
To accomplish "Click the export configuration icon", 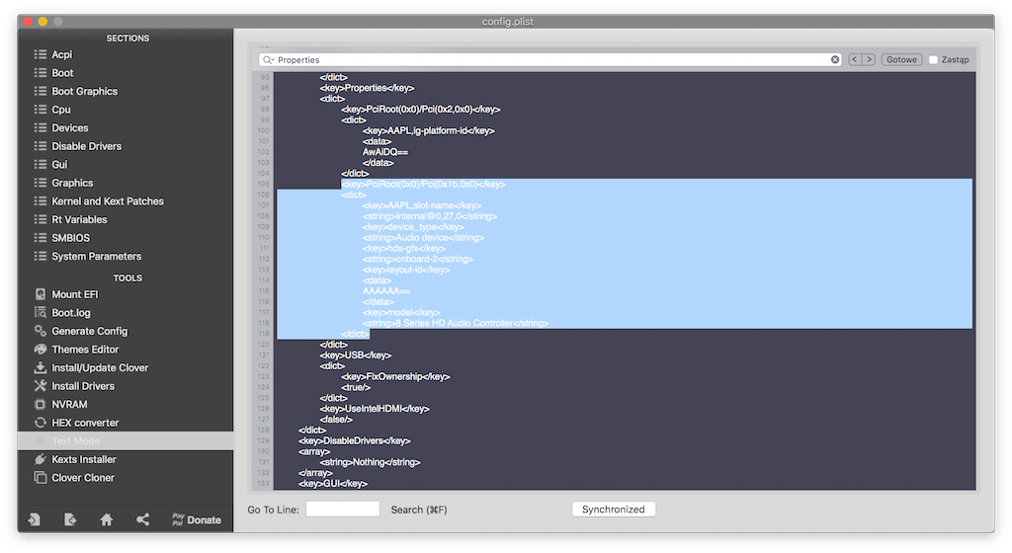I will tap(70, 519).
